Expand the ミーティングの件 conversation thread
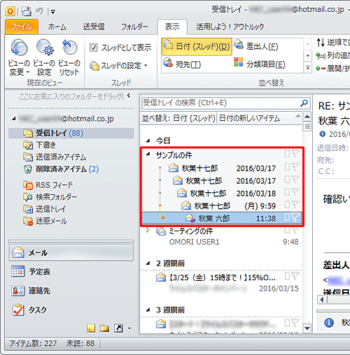Image resolution: width=350 pixels, height=355 pixels. (x=148, y=231)
